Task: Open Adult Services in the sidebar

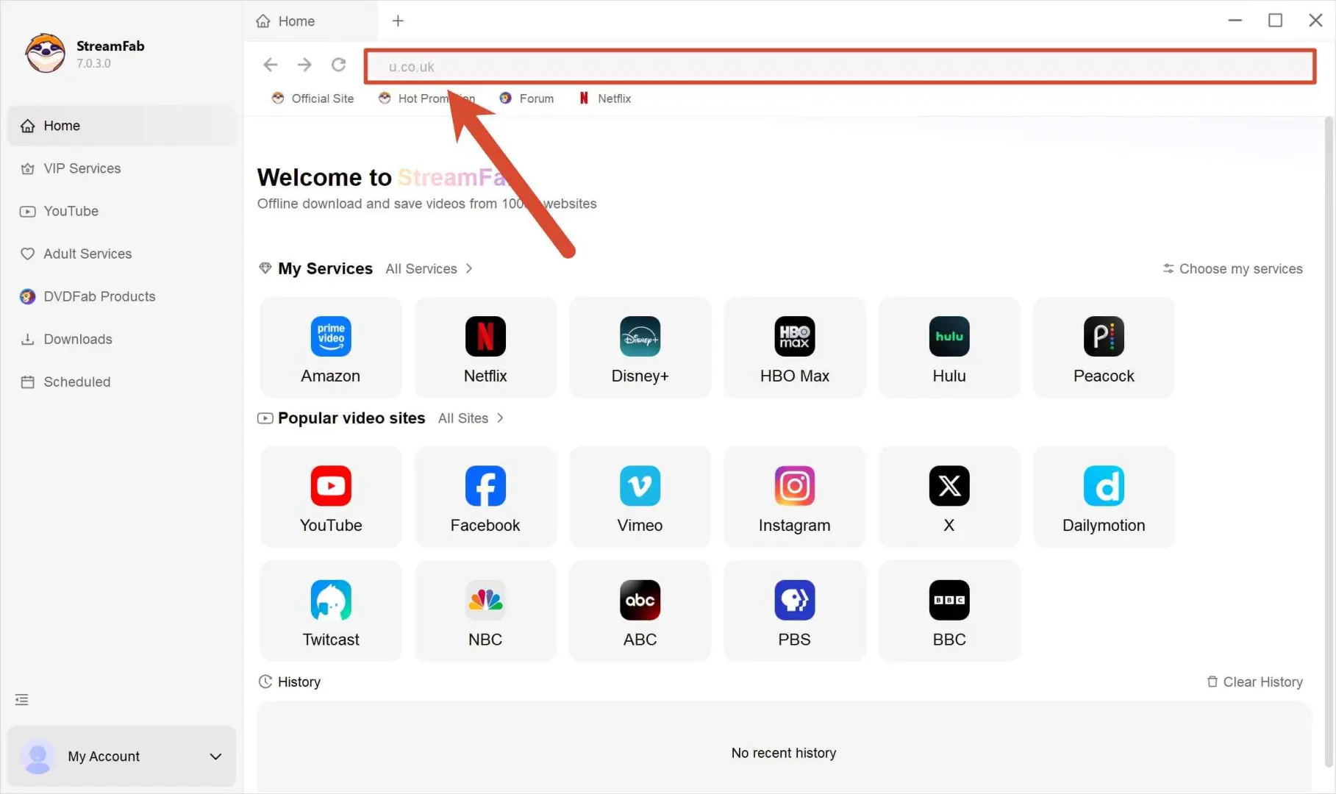Action: [x=122, y=254]
